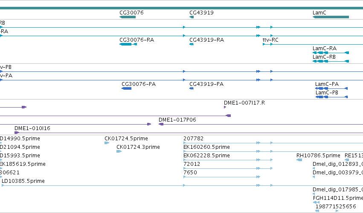Click the ttv-RC transcript label
Screen dimensions: 363x213
pyautogui.click(x=270, y=40)
